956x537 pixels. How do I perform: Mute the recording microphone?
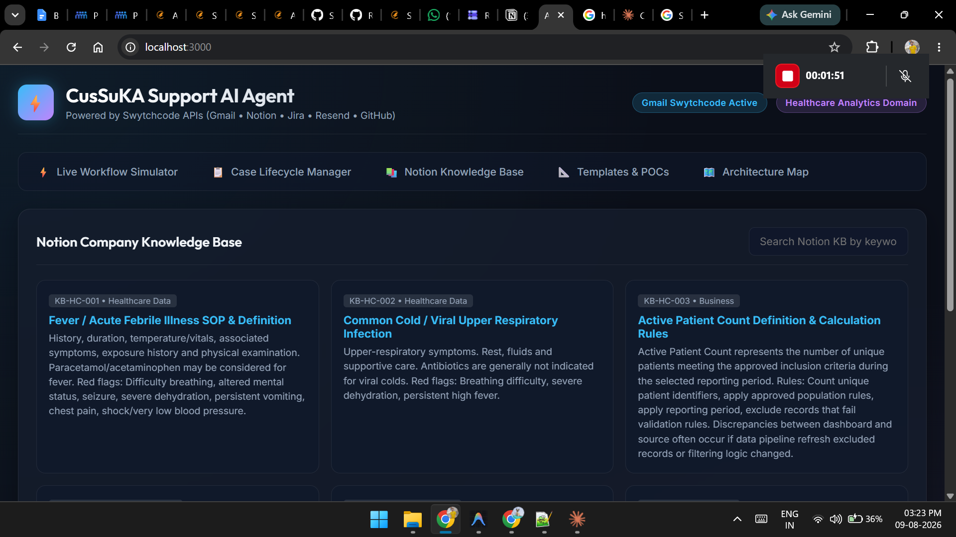pyautogui.click(x=905, y=76)
